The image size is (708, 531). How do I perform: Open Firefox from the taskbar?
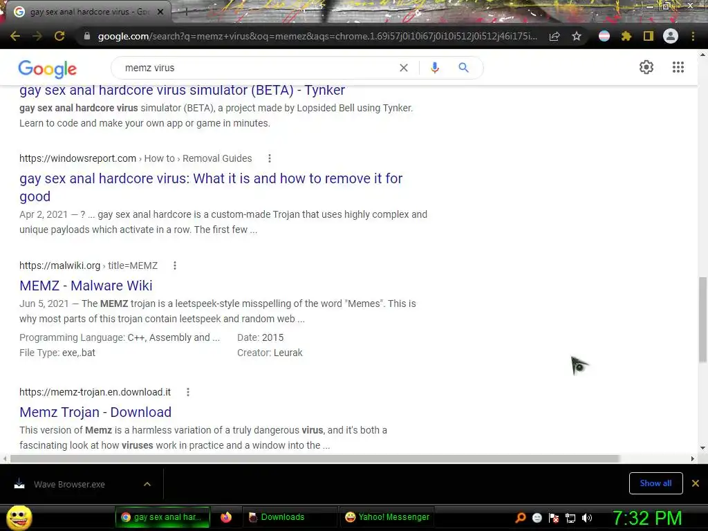click(226, 517)
